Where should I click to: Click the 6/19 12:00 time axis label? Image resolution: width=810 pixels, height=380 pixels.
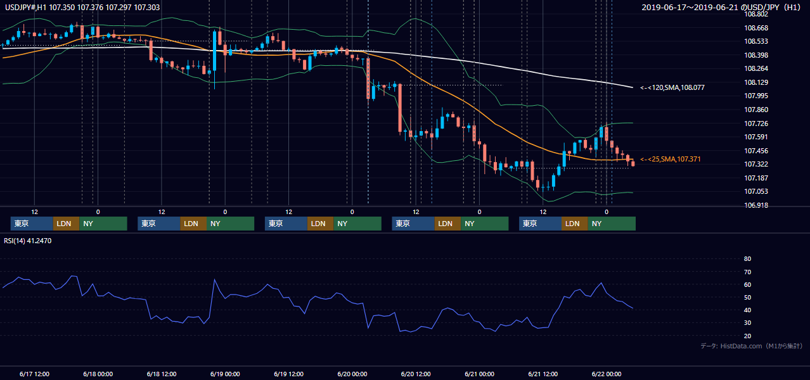[289, 374]
